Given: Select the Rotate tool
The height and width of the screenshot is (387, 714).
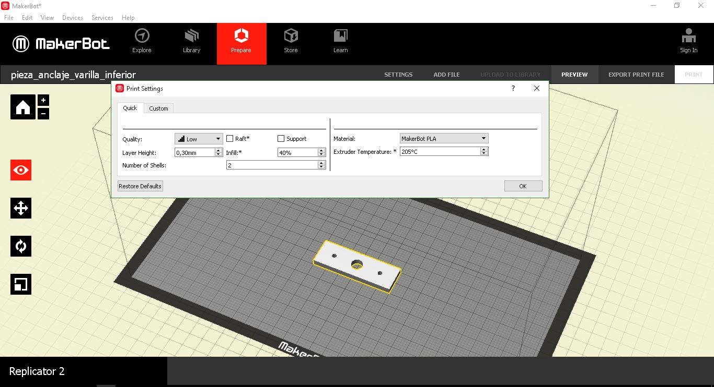Looking at the screenshot, I should 21,246.
